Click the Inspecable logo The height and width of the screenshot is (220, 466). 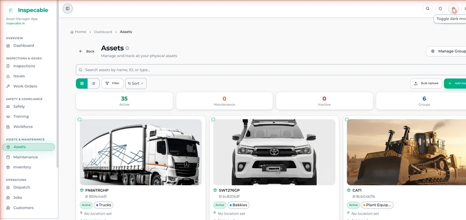(x=28, y=10)
